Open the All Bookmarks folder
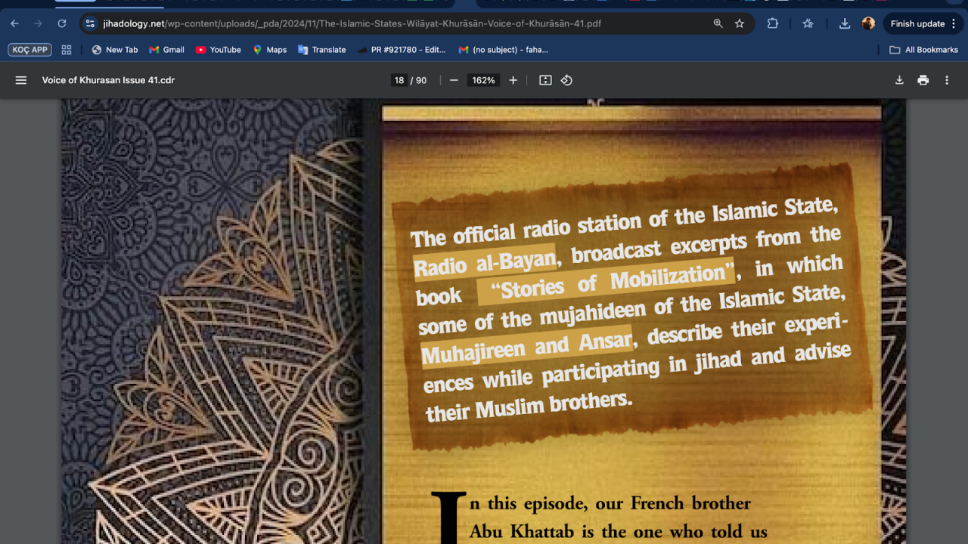968x544 pixels. [x=923, y=50]
